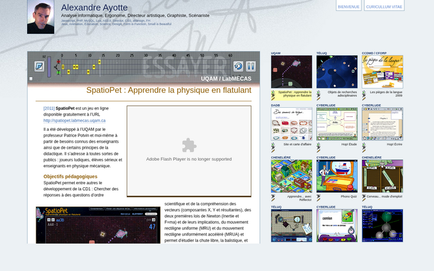This screenshot has width=434, height=271.
Task: Select the top-row yellow marker near 14
Action: (99, 62)
